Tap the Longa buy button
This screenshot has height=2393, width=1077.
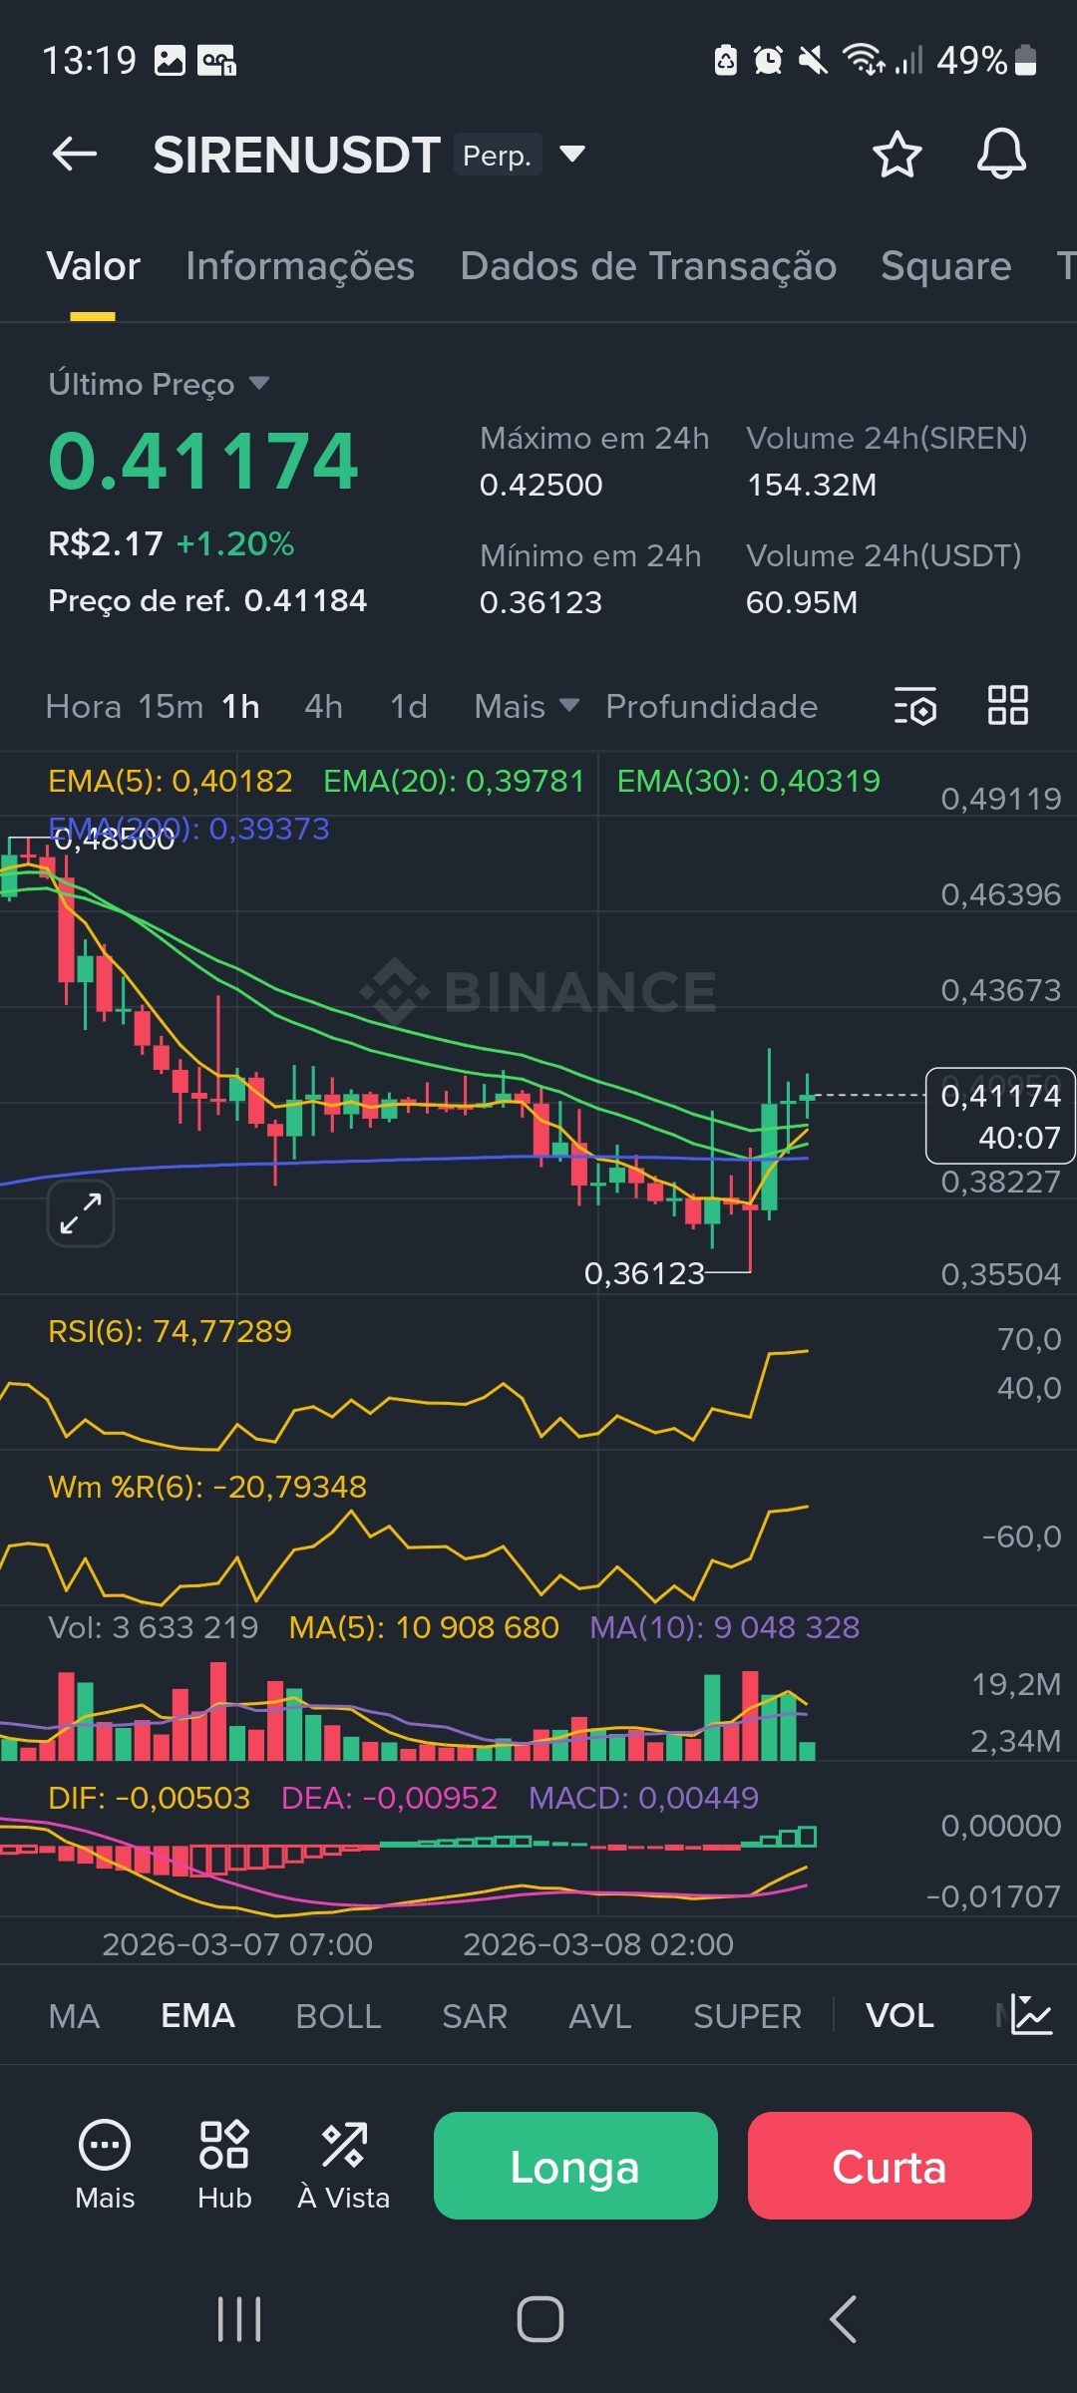[x=575, y=2166]
